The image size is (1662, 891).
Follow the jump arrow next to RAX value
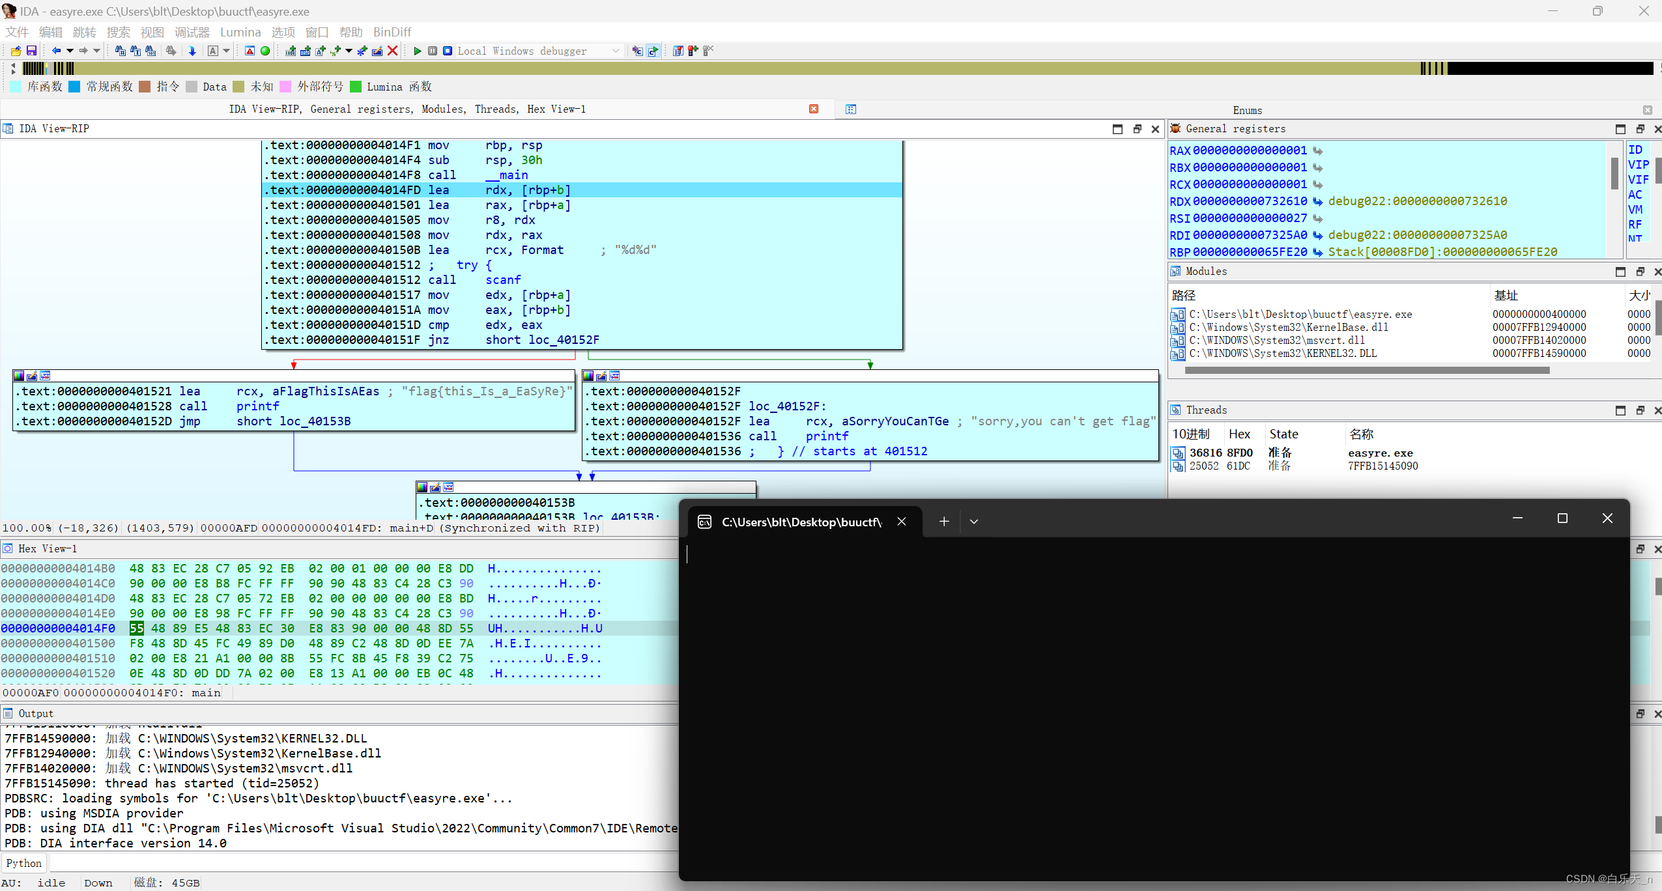pyautogui.click(x=1317, y=150)
